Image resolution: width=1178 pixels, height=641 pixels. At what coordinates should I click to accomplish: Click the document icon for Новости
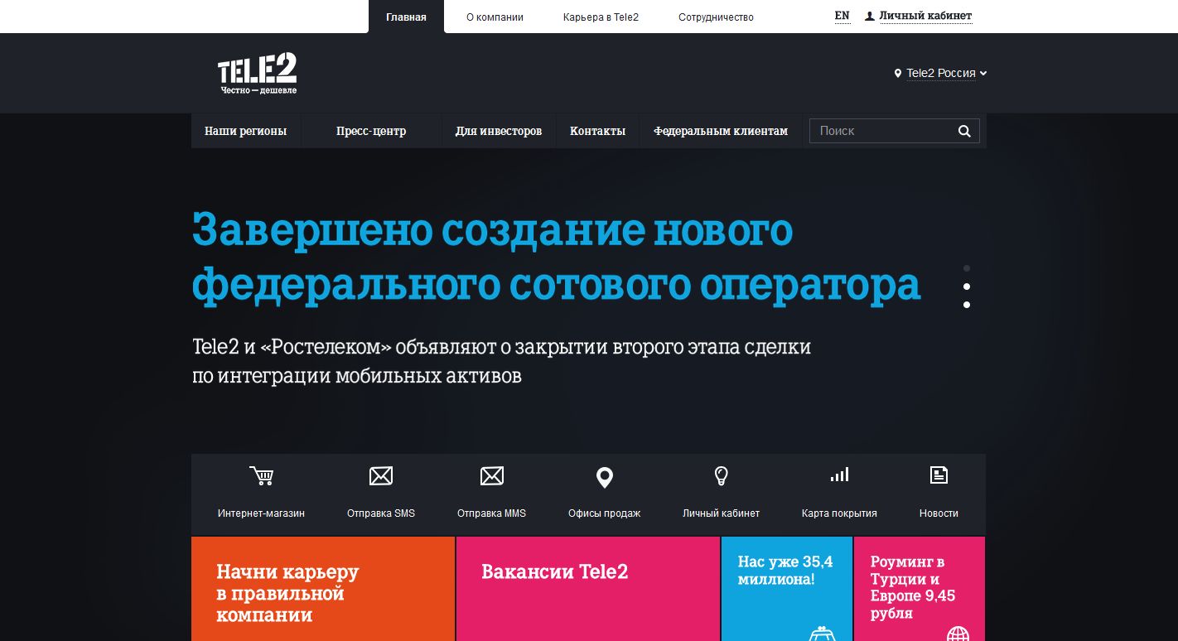click(x=939, y=475)
